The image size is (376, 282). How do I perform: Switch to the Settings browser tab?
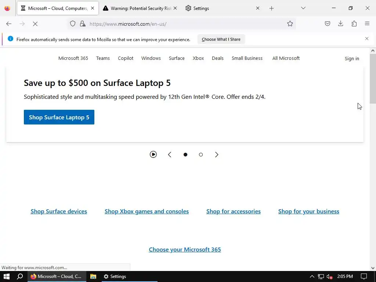(223, 8)
